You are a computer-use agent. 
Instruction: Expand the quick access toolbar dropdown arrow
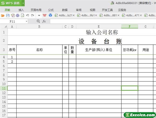point(39,15)
